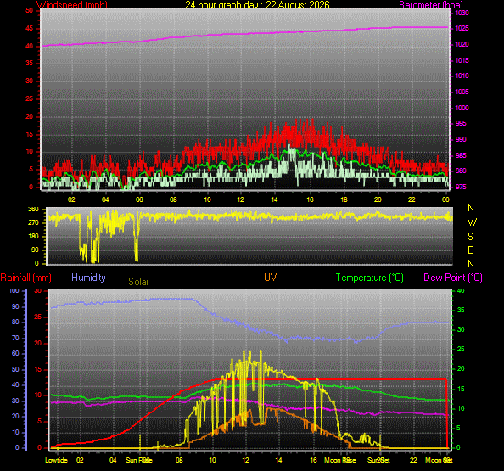The image size is (504, 471).
Task: Click the 1025 value on barometer axis
Action: point(462,28)
